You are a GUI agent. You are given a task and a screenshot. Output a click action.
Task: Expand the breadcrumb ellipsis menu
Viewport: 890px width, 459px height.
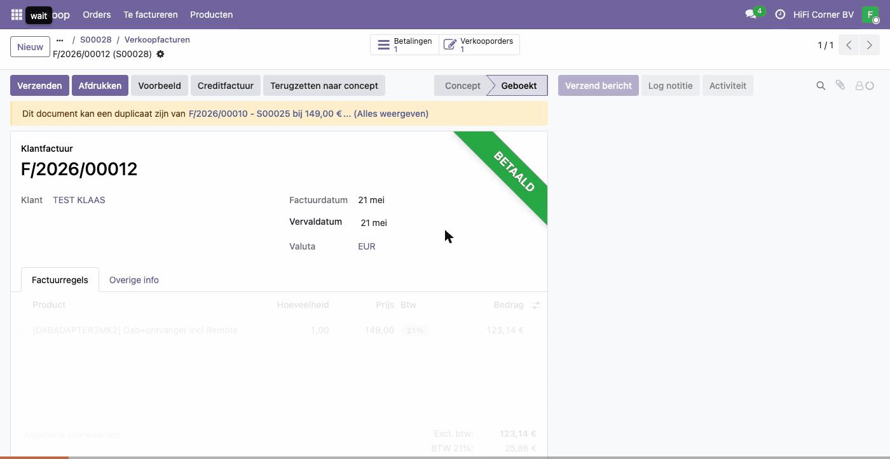60,40
